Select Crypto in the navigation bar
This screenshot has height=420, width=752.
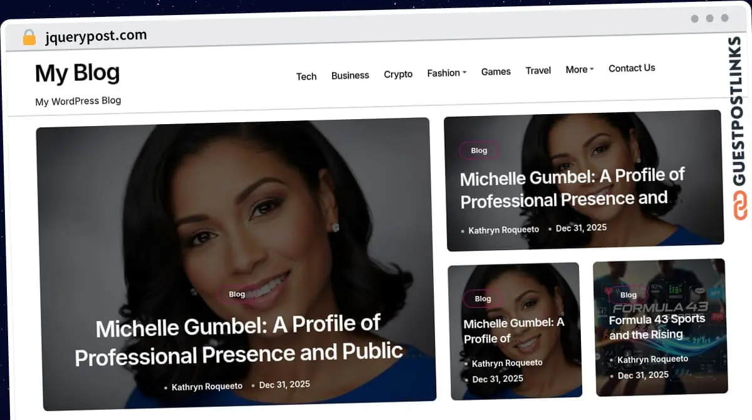pos(398,74)
